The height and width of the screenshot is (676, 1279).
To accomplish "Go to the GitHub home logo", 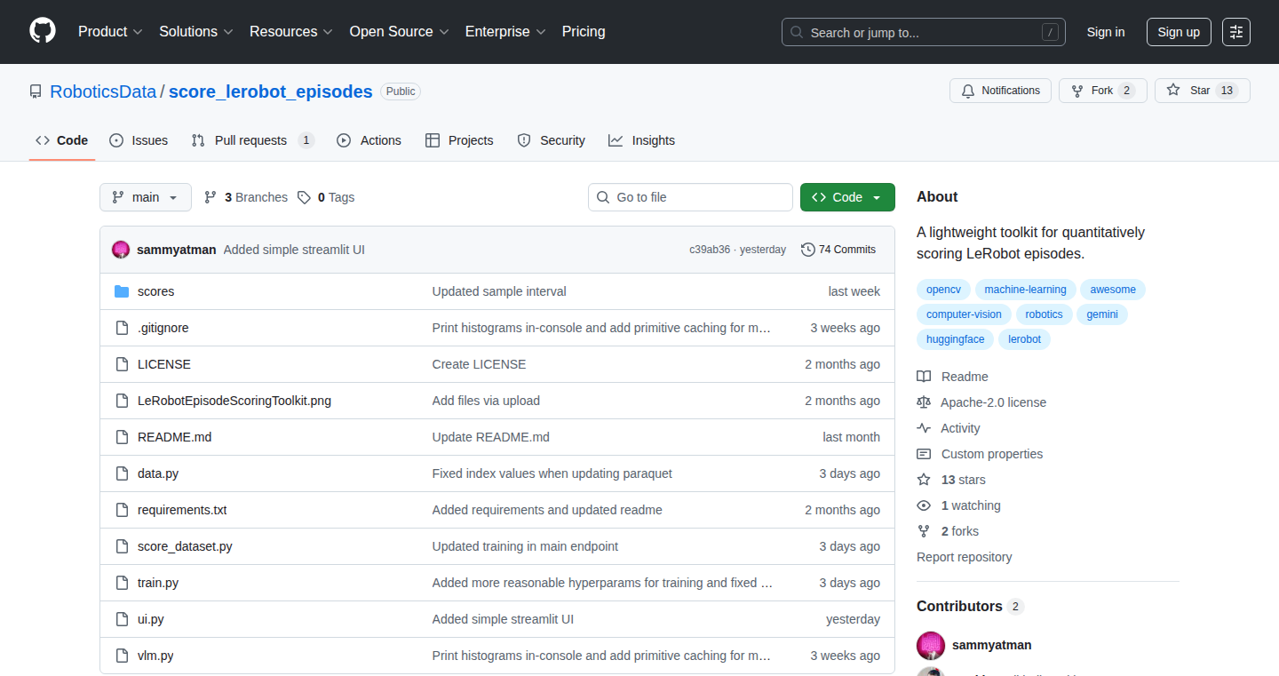I will coord(43,31).
